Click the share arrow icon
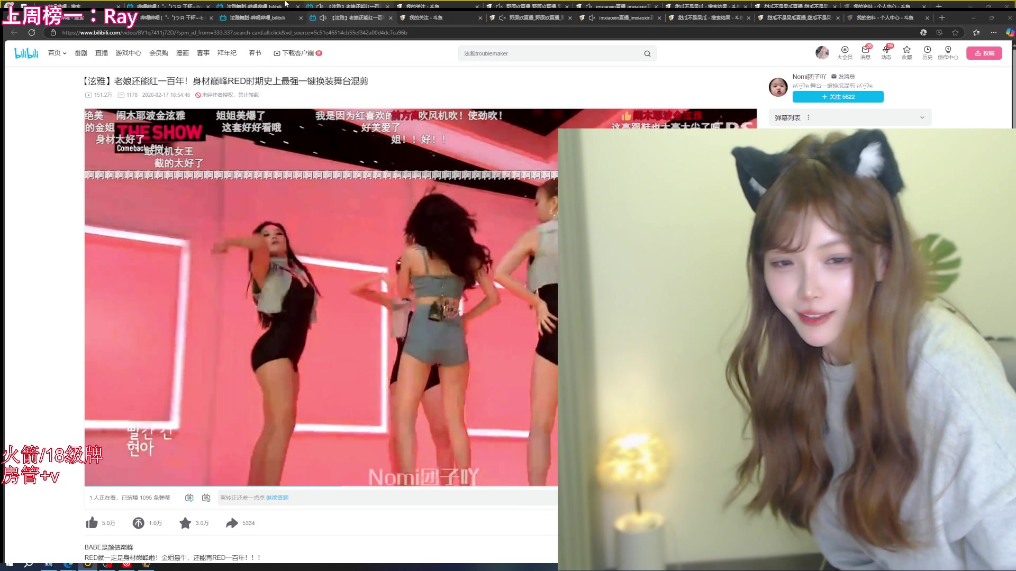Viewport: 1016px width, 571px height. point(232,523)
